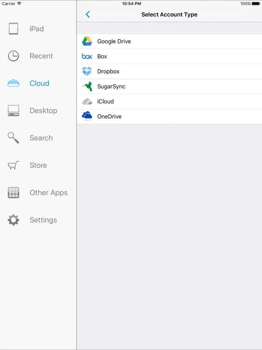Pick the SugarSync account option

[111, 86]
